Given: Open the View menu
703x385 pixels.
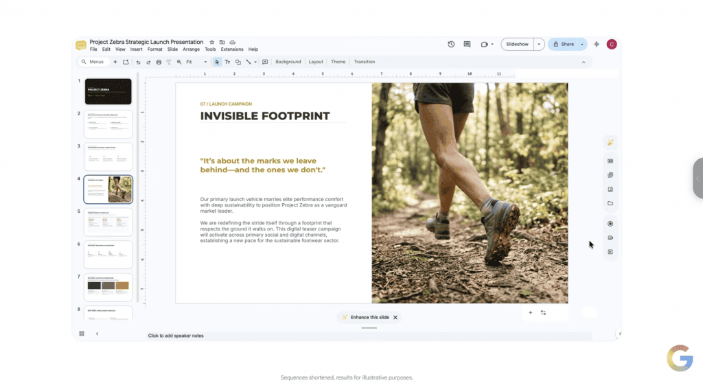Looking at the screenshot, I should click(120, 49).
